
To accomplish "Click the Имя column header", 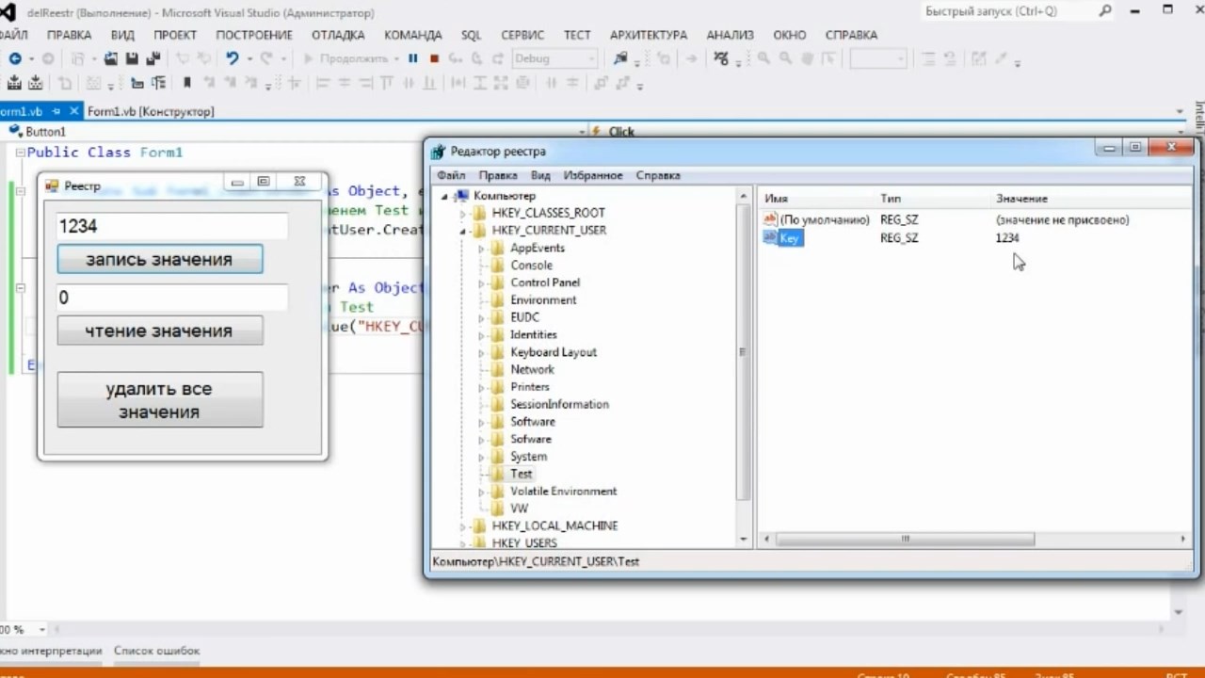I will click(776, 199).
